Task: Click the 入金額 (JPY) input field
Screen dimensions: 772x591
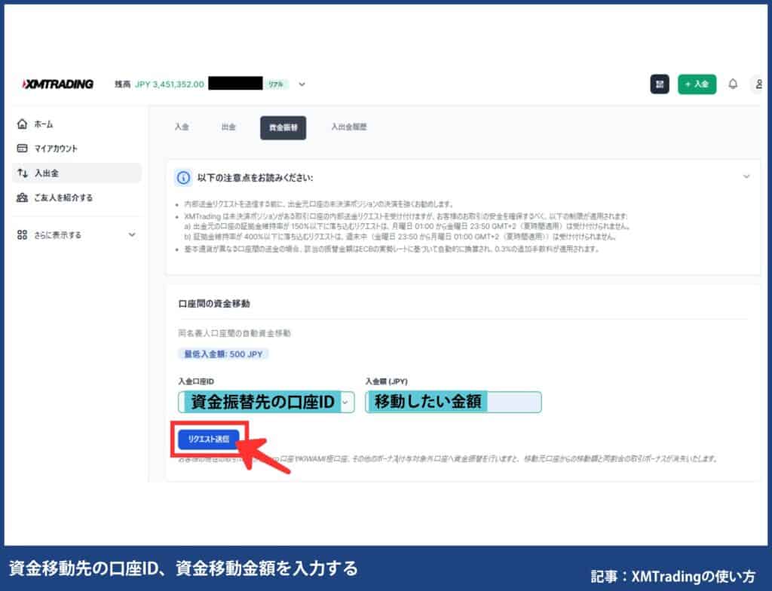Action: point(453,402)
